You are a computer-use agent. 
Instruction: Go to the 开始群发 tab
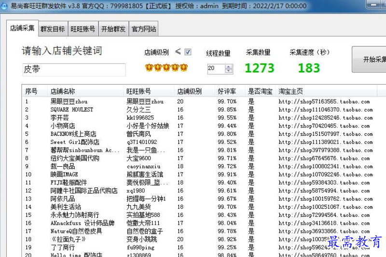tap(113, 29)
